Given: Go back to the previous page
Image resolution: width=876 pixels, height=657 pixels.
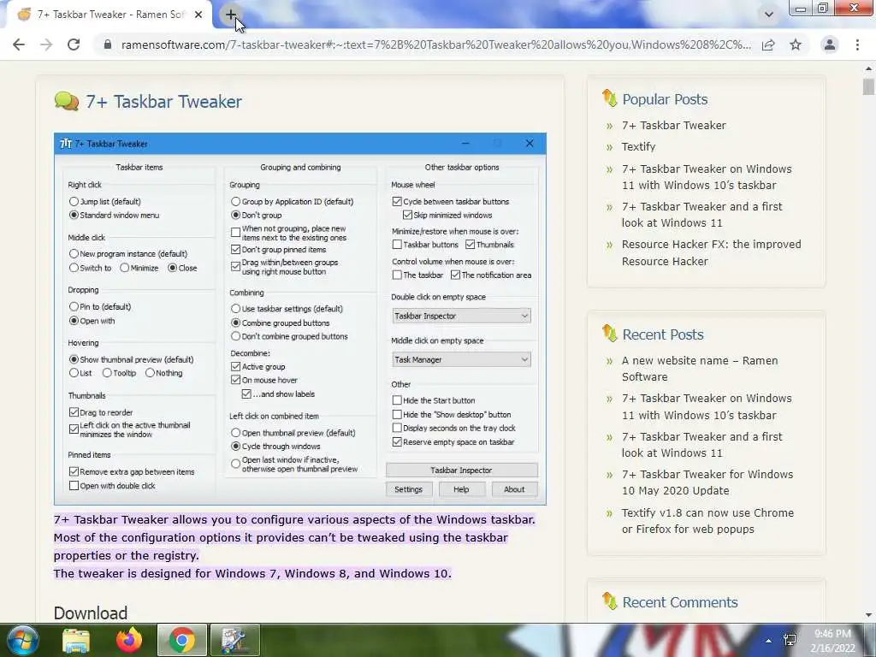Looking at the screenshot, I should (x=19, y=44).
